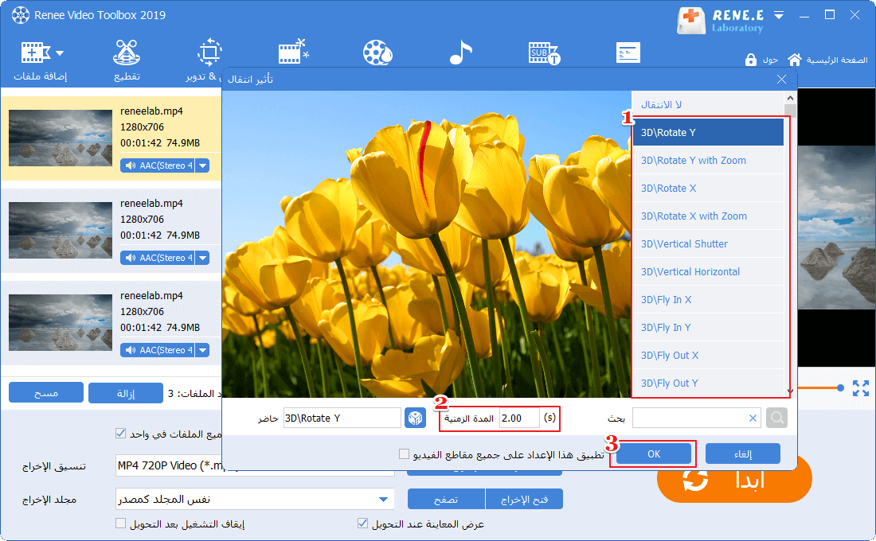Select 3D\Fly Out X transition

pos(708,356)
